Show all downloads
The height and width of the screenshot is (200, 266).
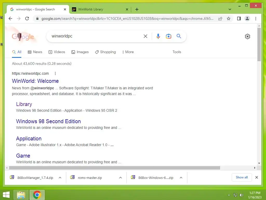click(242, 177)
